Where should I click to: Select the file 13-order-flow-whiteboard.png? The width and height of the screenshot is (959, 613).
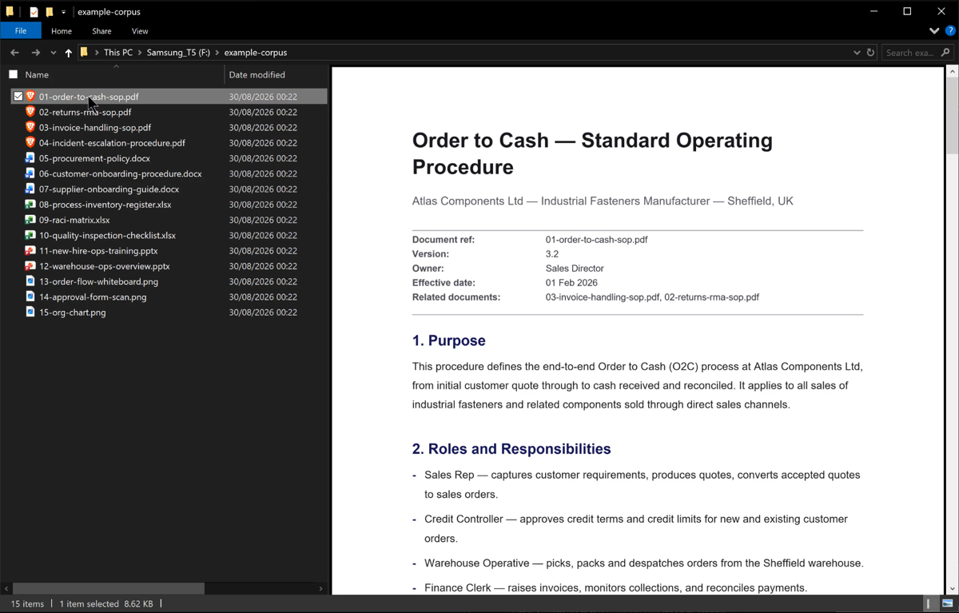tap(98, 281)
